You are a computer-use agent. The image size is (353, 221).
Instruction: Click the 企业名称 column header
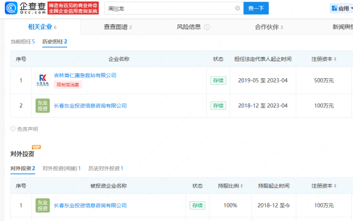click(119, 59)
